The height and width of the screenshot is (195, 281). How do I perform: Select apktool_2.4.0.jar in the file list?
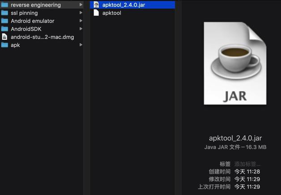click(x=132, y=5)
